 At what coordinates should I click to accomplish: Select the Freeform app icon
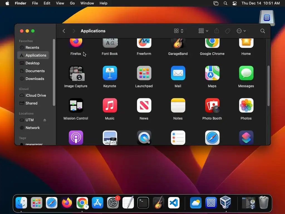(x=144, y=43)
